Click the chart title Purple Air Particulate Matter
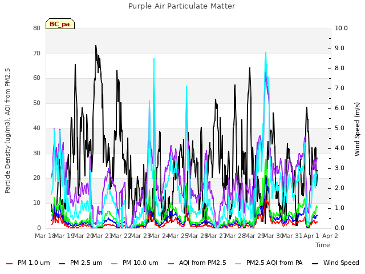This screenshot has width=365, height=274. coord(182,6)
